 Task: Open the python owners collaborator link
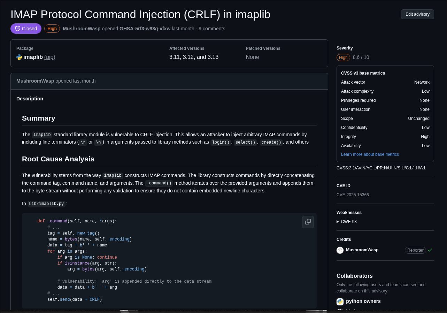point(363,301)
